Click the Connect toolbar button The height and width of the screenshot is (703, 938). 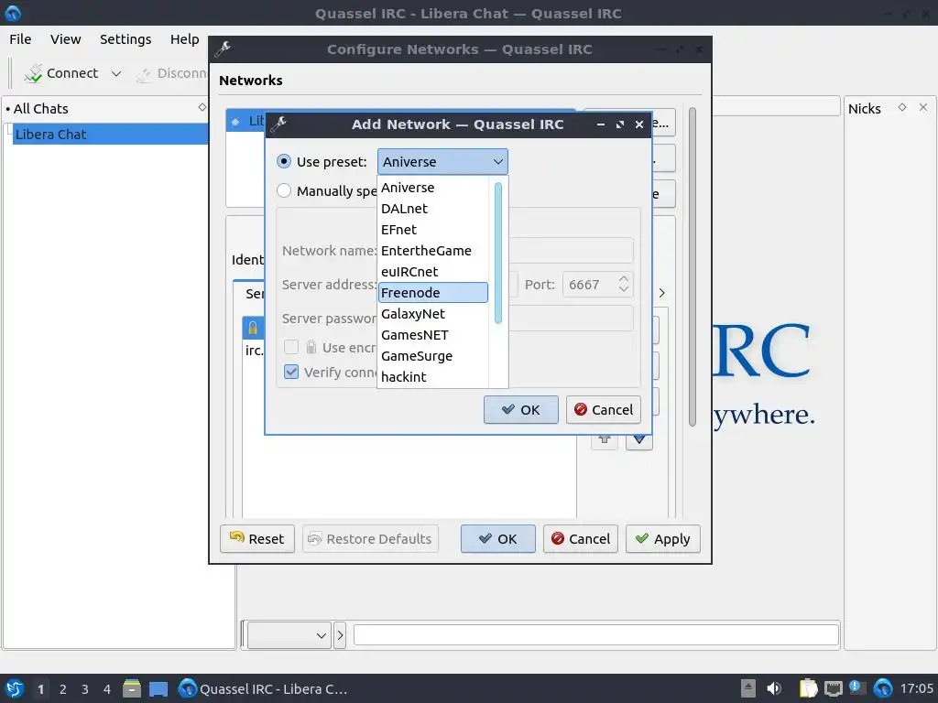(x=61, y=73)
